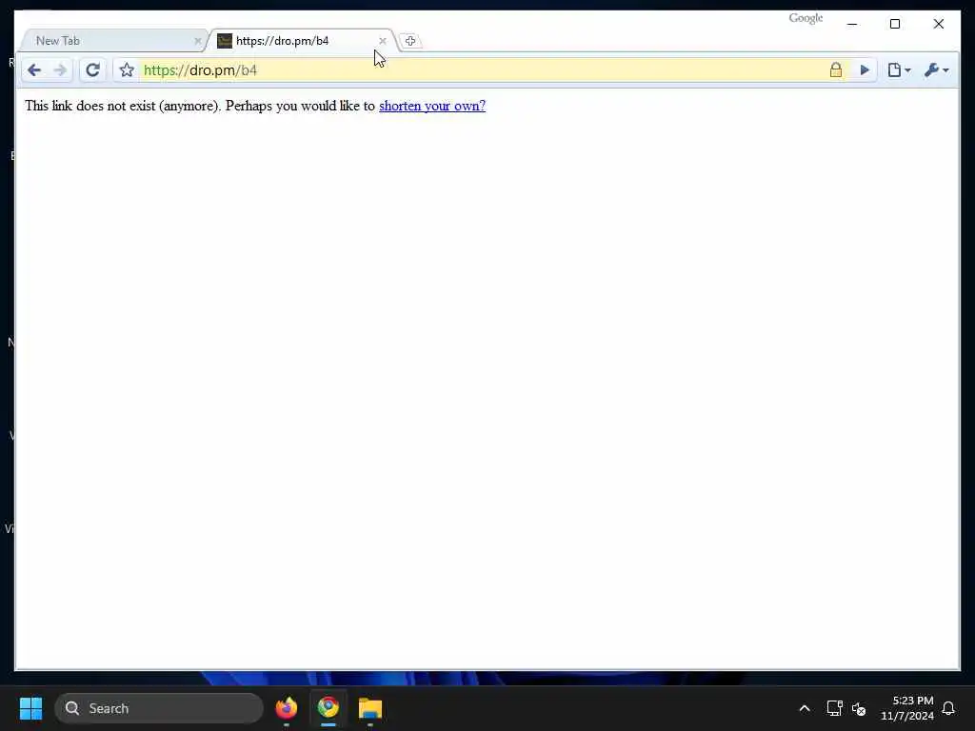Close the dro.pm/b4 tab
Screen dimensions: 975x731
383,41
